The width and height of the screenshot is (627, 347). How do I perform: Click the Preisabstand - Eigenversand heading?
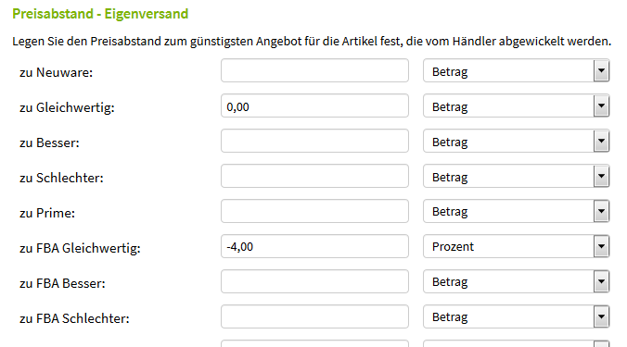100,14
